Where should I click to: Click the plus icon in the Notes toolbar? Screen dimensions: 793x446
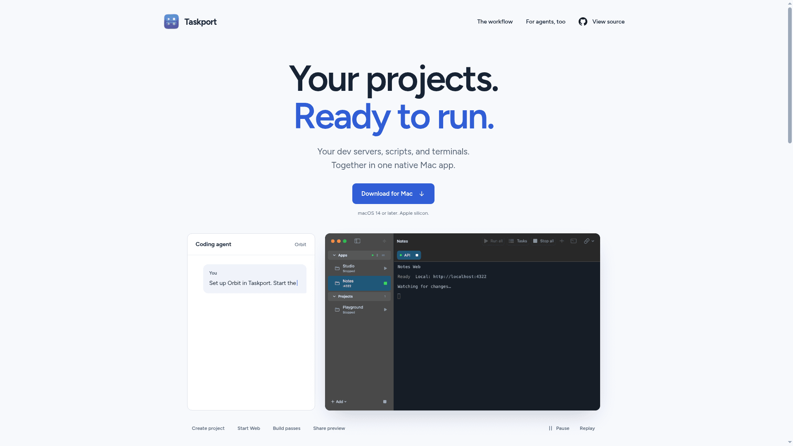pyautogui.click(x=562, y=241)
